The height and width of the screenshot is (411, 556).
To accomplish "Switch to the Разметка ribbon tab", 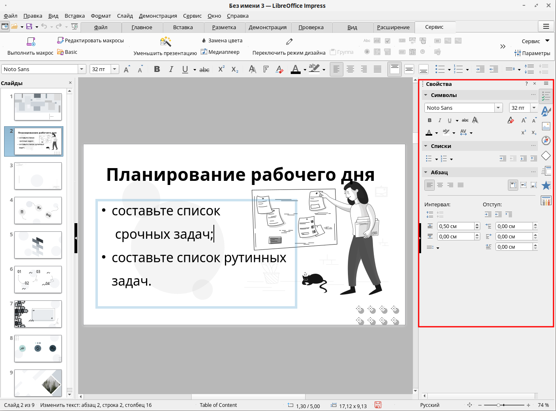I will pos(224,27).
